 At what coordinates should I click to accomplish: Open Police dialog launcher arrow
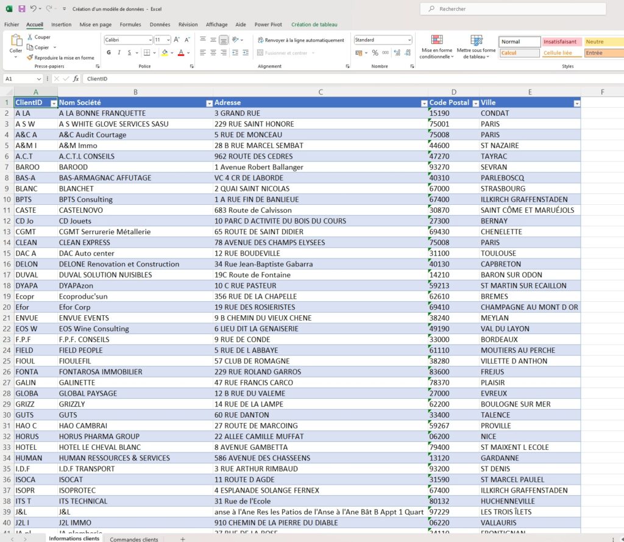coord(192,66)
